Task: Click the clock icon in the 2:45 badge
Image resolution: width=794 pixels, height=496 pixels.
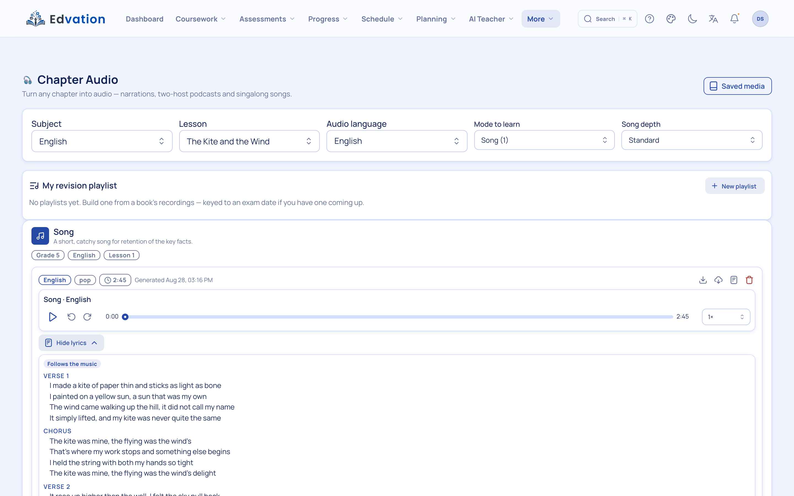Action: pos(108,280)
